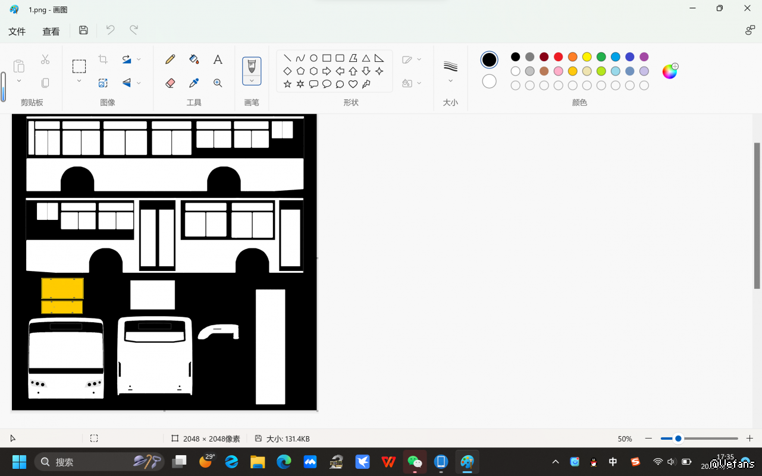Click the Magnifier tool

click(218, 83)
